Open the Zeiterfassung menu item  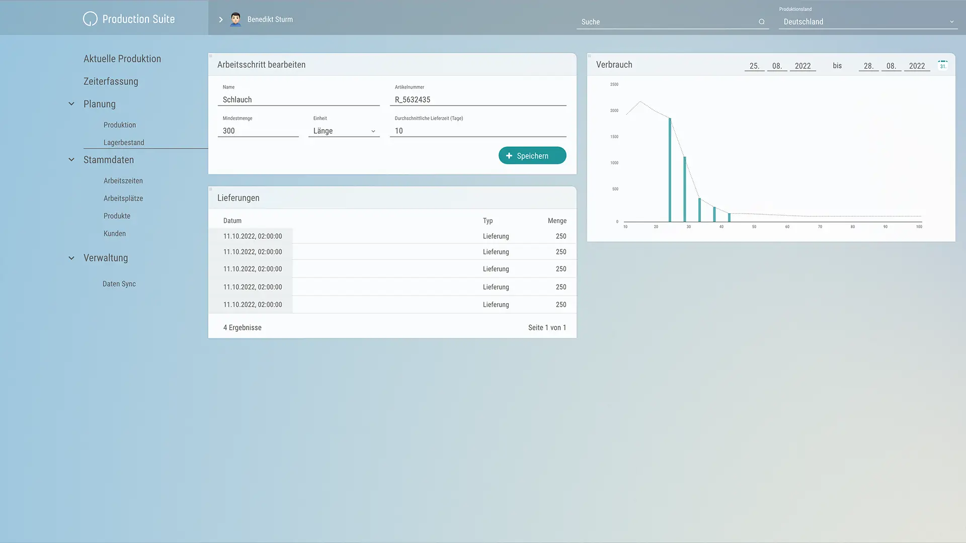point(111,81)
